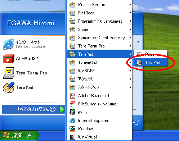Click the FileSum(disk_volume) label

(x=98, y=104)
